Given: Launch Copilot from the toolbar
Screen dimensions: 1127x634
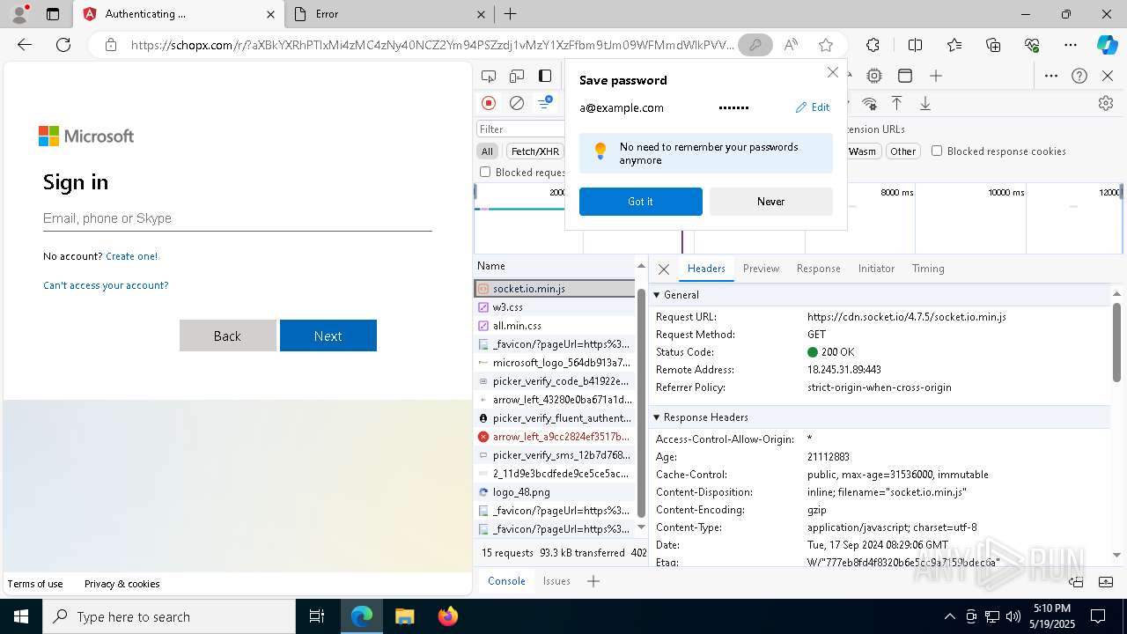Looking at the screenshot, I should (x=1107, y=45).
